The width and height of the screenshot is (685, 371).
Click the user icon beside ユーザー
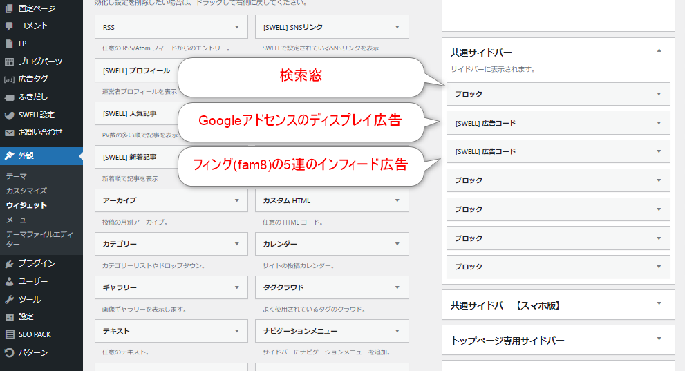9,281
